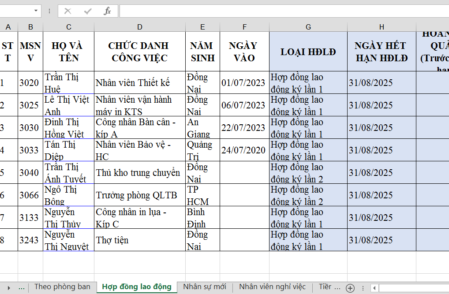Select the Tán Thị Diệp cell
This screenshot has width=449, height=294.
[x=69, y=150]
